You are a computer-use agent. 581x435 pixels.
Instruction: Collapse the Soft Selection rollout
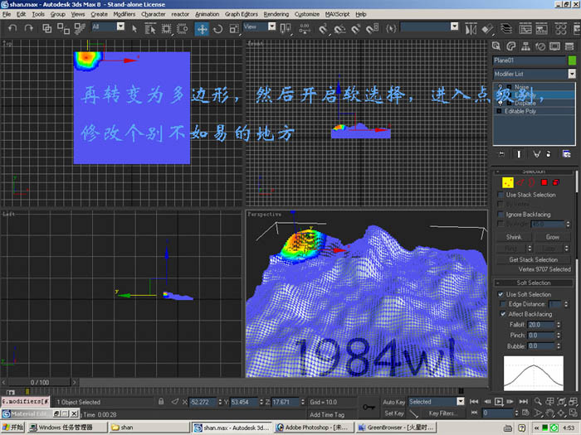coord(533,283)
